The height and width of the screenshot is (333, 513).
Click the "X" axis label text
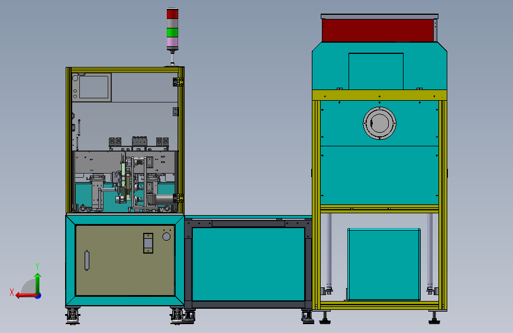(x=12, y=292)
